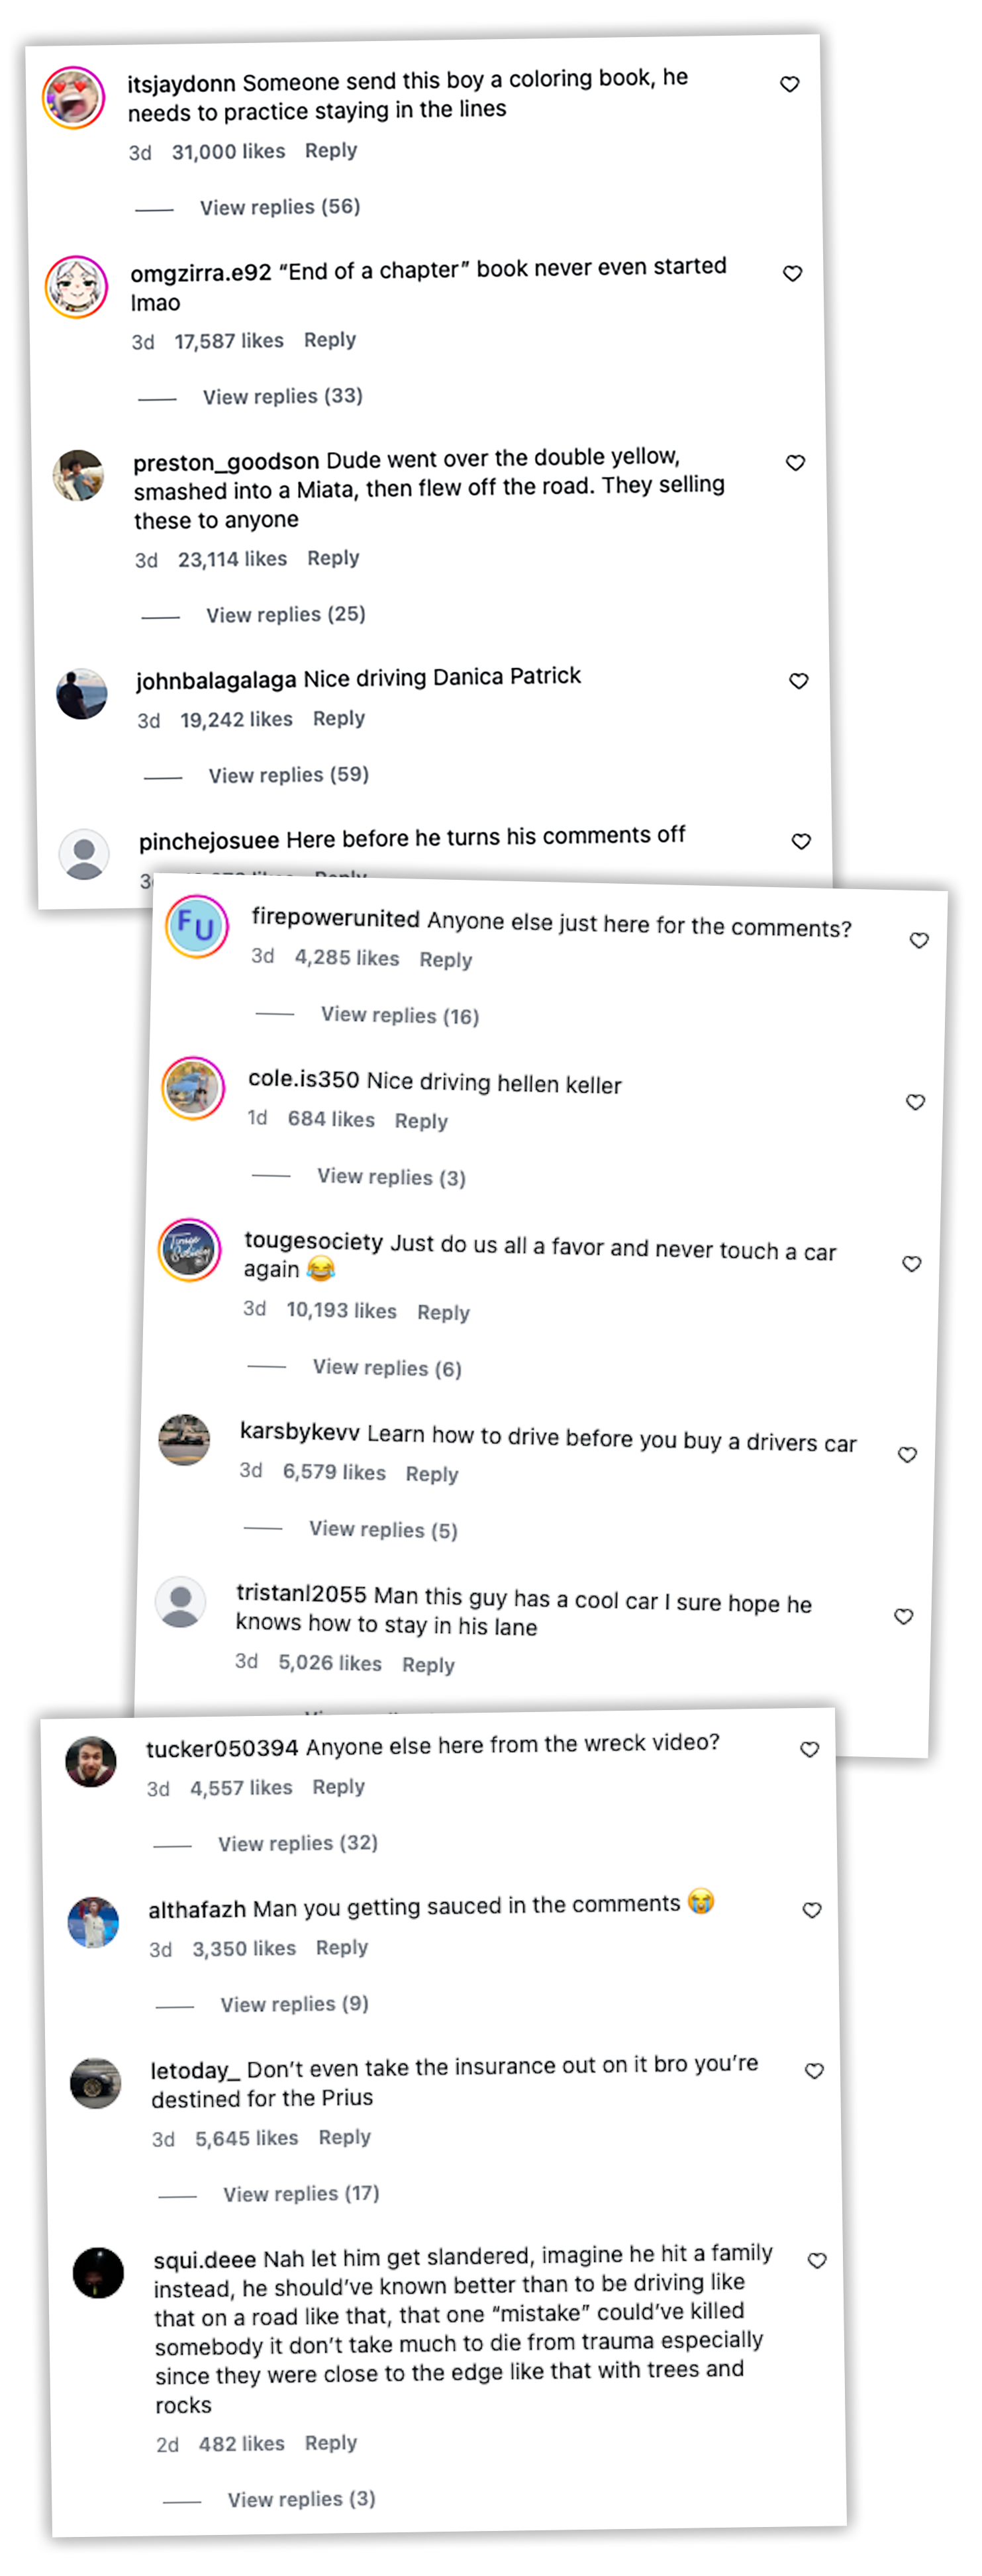Toggle the heart on cole.is350's comment
This screenshot has width=982, height=2576.
click(x=915, y=1102)
